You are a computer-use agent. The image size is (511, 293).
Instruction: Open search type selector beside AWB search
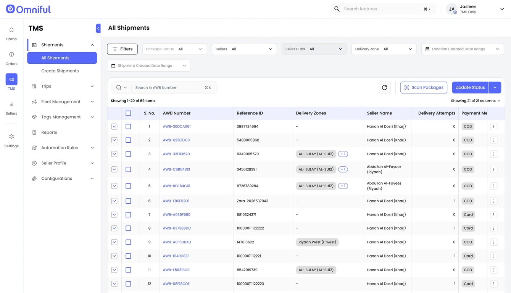point(122,88)
